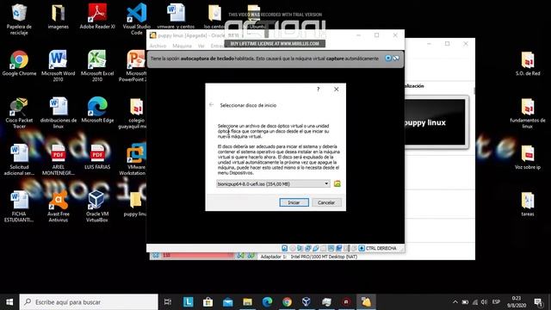Screen dimensions: 551x310
Task: Select Adaptador 1 Intel PRO/1000 network text
Action: 308,257
